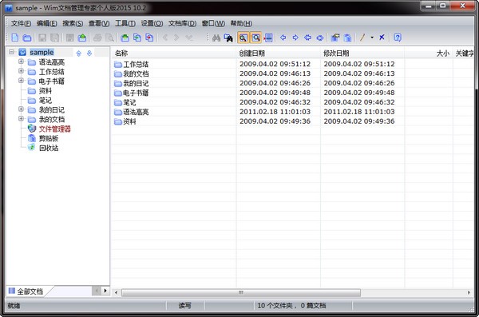Select the 工作总结 row in the file list

(292, 64)
